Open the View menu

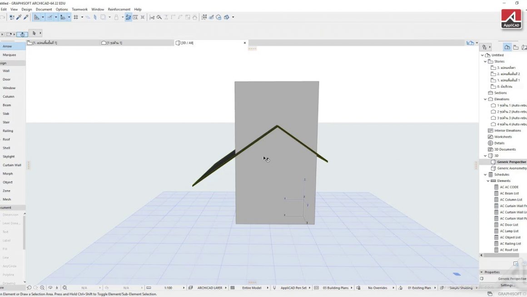click(x=14, y=10)
